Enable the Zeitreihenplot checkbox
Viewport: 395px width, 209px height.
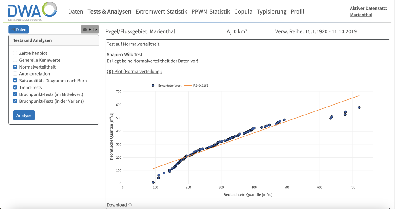point(15,53)
